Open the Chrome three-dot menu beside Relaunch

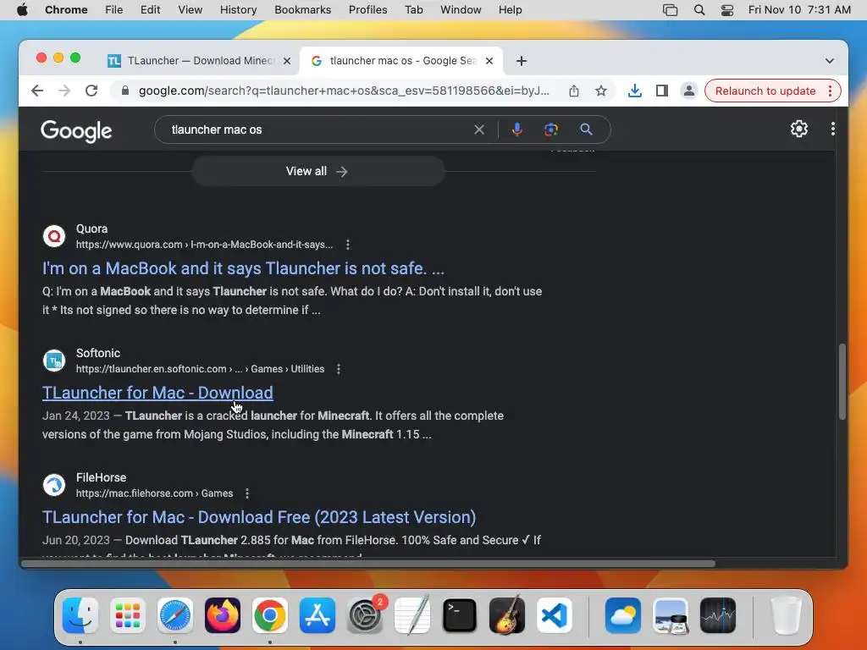tap(830, 91)
